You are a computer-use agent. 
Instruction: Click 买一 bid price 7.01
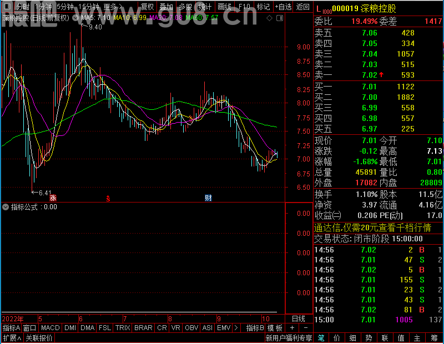click(x=370, y=87)
